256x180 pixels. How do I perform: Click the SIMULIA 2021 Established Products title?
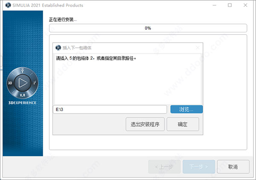[x=48, y=6]
